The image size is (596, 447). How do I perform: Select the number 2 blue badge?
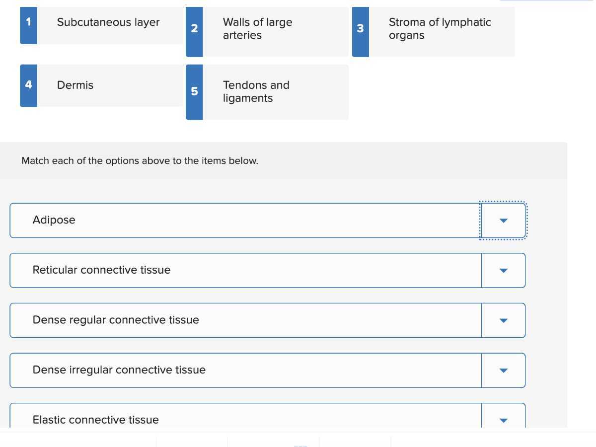click(x=194, y=32)
